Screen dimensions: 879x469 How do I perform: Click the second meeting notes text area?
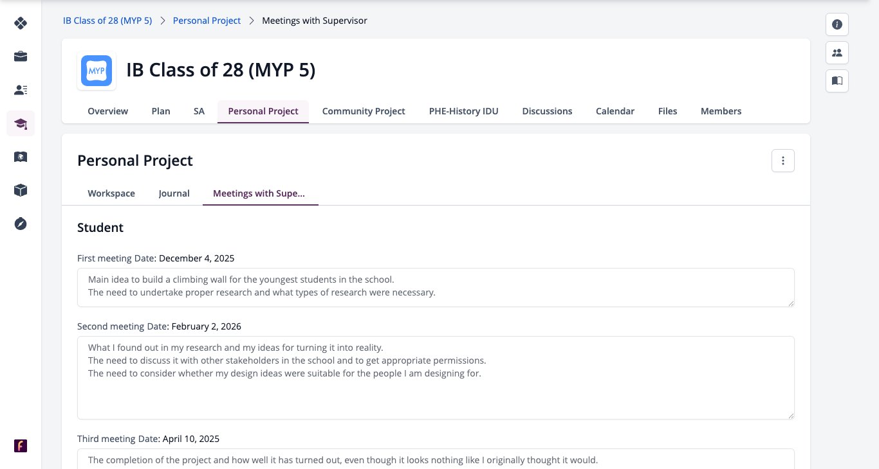pyautogui.click(x=436, y=378)
